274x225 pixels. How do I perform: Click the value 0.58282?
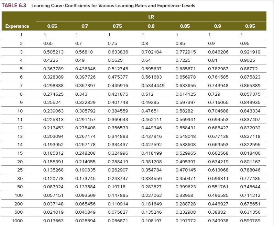tap(184, 111)
